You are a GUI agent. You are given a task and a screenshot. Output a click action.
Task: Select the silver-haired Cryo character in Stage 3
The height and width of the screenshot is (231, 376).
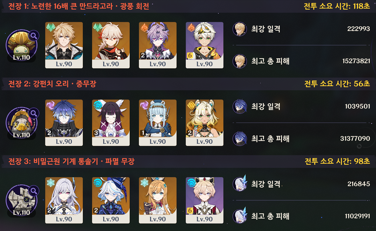(x=64, y=200)
